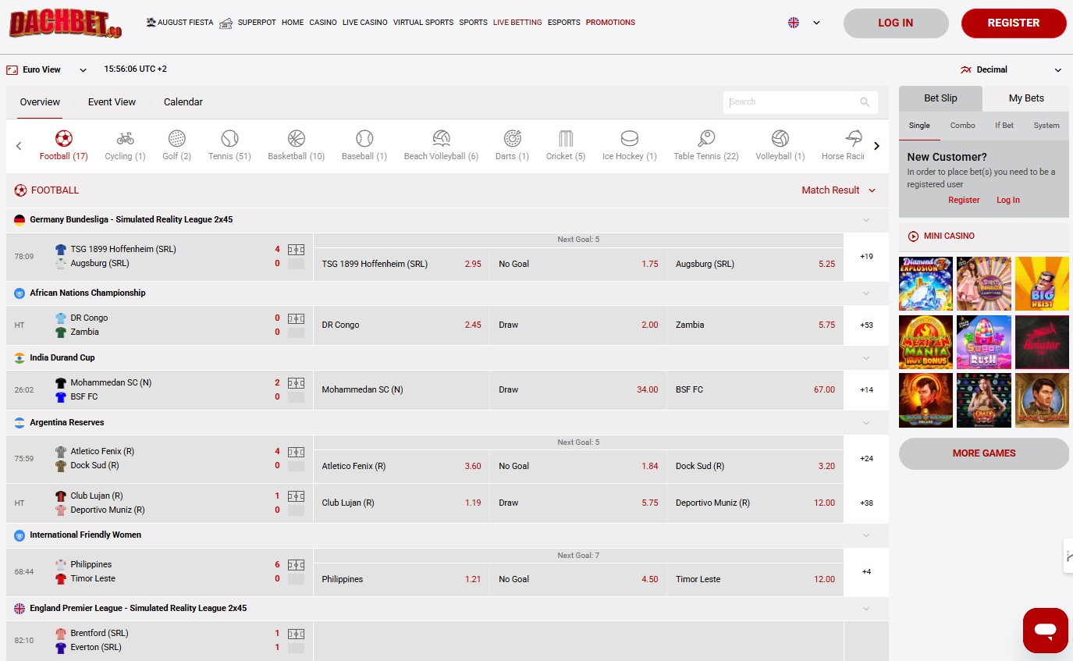Collapse the African Nations Championship section
The height and width of the screenshot is (661, 1073).
tap(865, 293)
